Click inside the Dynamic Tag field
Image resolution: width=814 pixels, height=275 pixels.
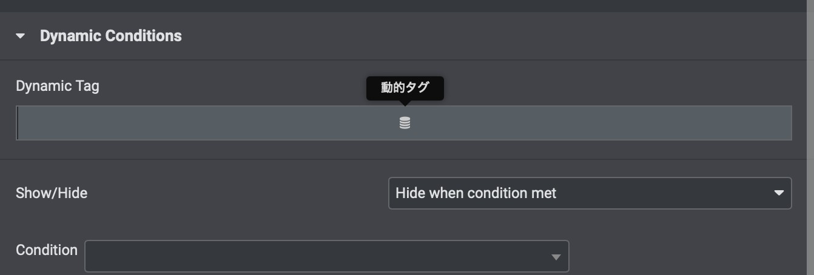click(404, 123)
